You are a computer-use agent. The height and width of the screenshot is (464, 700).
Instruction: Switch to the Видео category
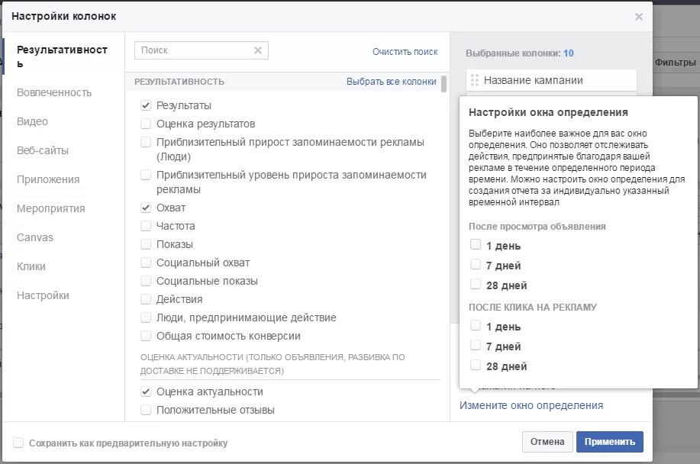[32, 121]
